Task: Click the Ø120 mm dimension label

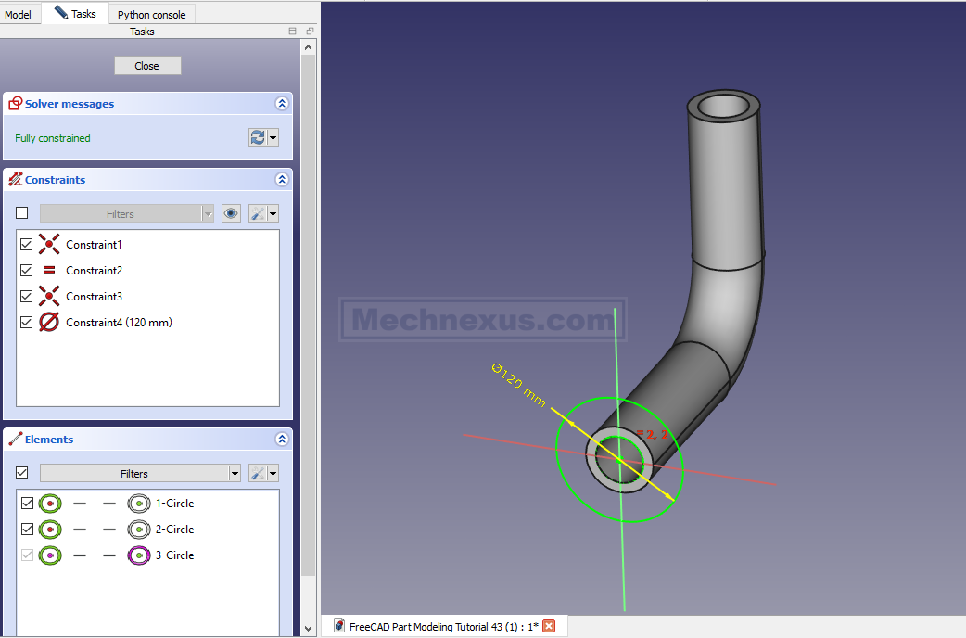Action: point(519,385)
